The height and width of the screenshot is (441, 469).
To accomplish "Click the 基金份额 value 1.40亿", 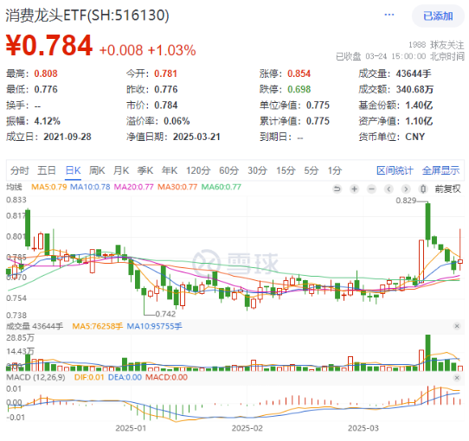I will 419,105.
